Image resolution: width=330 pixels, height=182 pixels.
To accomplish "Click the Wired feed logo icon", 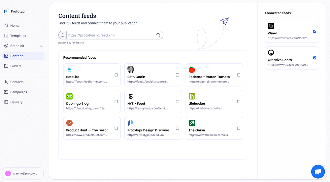I will coord(271,26).
